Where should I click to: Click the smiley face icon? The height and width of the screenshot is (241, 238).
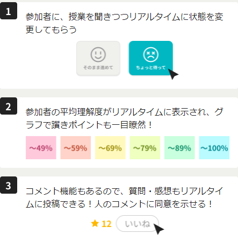pos(98,54)
